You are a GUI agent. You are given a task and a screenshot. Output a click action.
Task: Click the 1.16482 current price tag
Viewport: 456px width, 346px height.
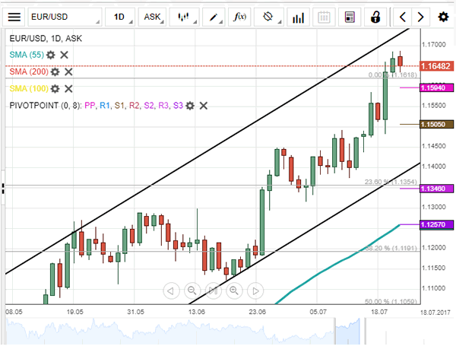point(437,66)
